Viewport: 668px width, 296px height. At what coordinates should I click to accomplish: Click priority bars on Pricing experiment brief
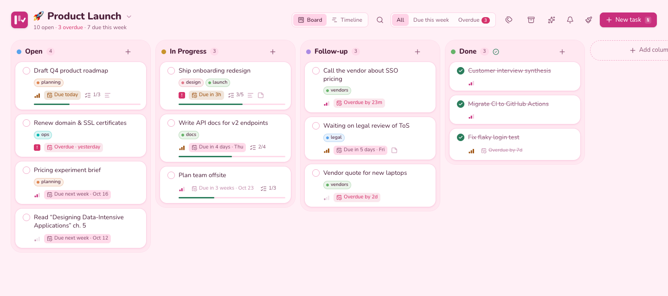click(x=37, y=195)
